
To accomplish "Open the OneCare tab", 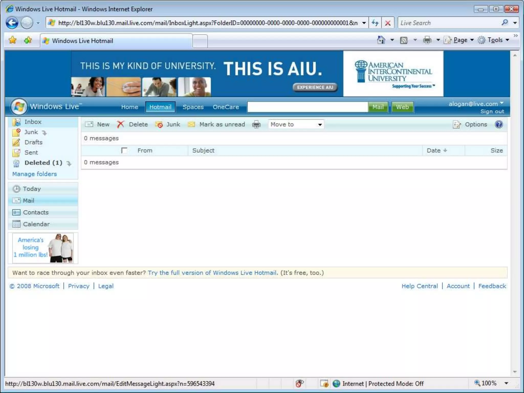I will (226, 107).
